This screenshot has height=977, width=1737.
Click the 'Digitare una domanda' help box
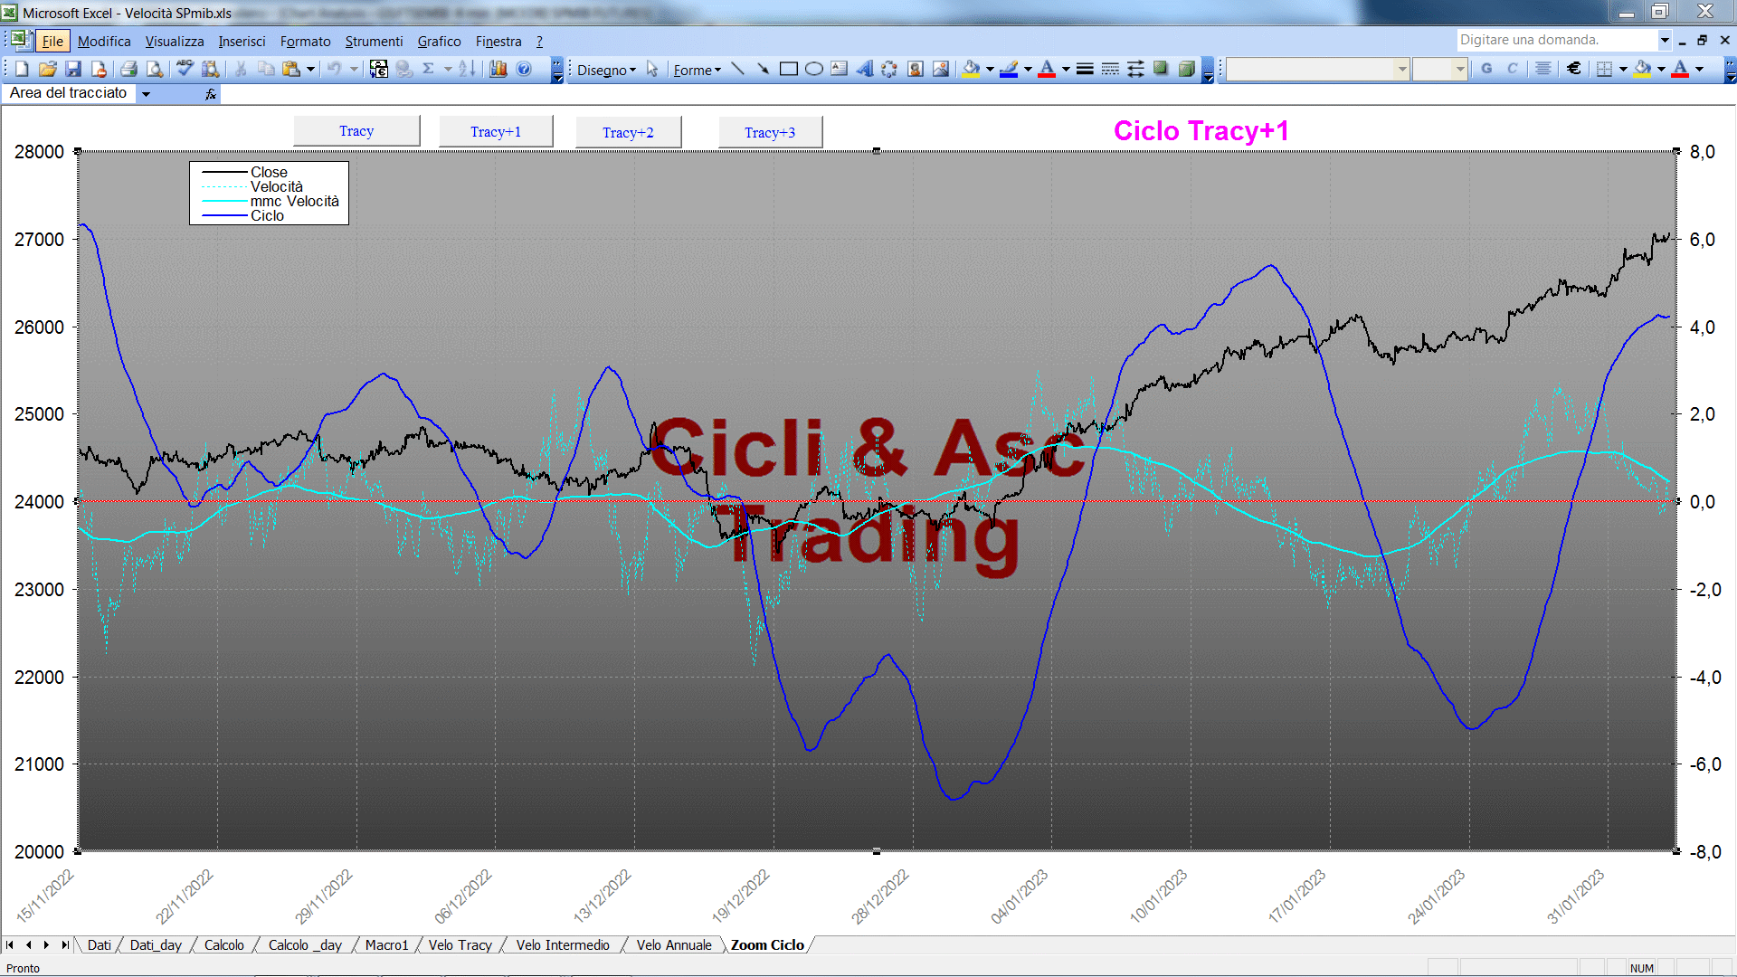1556,40
